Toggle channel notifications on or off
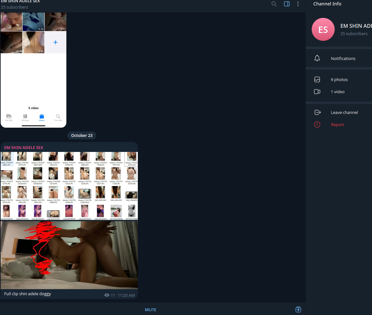This screenshot has width=372, height=315. [x=343, y=58]
